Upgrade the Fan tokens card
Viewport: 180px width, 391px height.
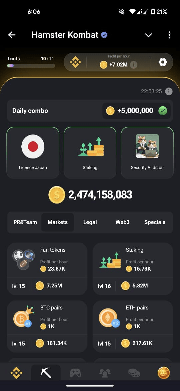[x=47, y=269]
